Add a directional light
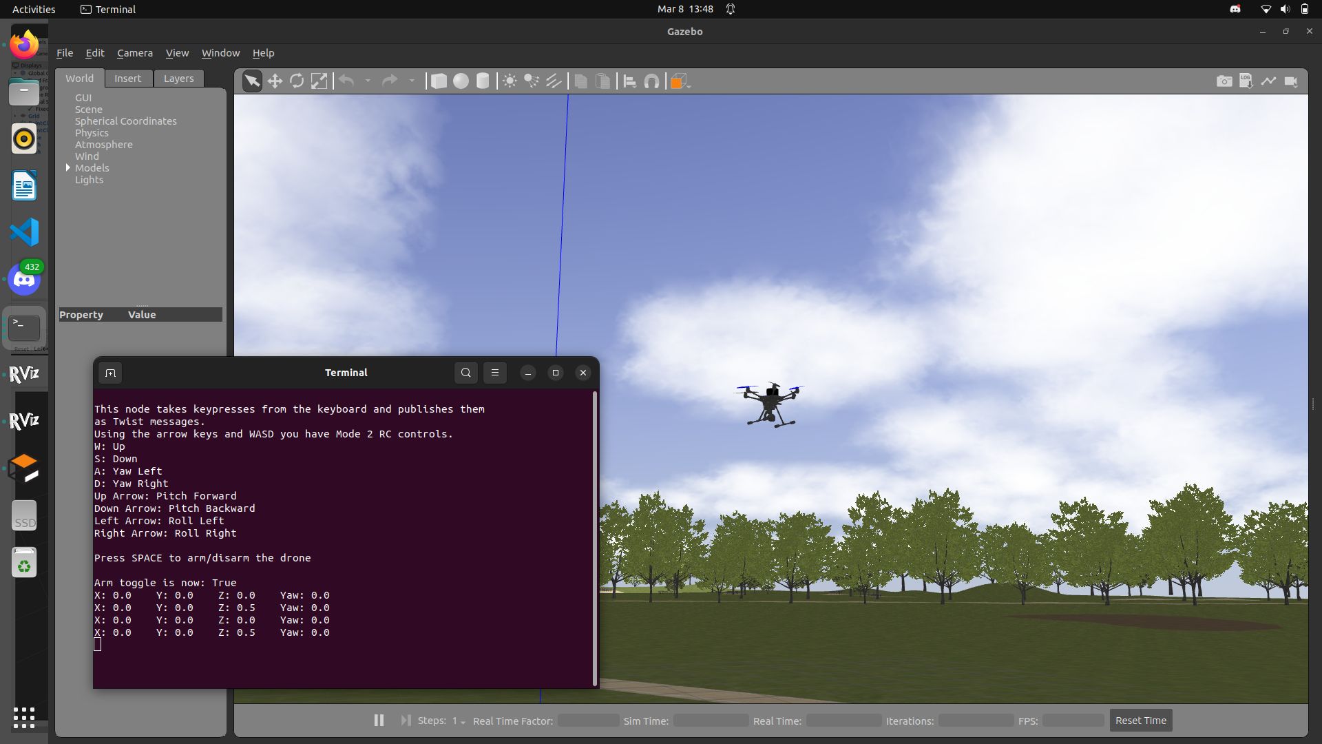This screenshot has width=1322, height=744. (554, 81)
